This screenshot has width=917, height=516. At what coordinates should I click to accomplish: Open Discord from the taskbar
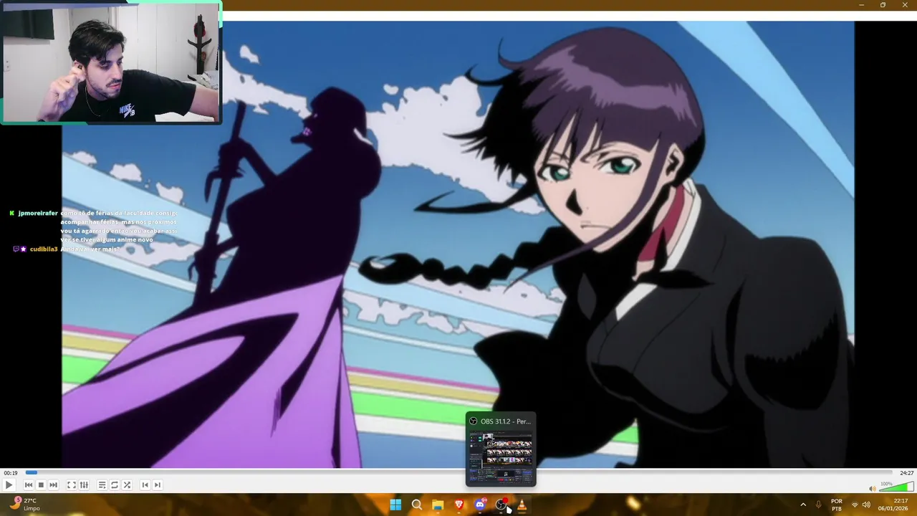pyautogui.click(x=480, y=505)
